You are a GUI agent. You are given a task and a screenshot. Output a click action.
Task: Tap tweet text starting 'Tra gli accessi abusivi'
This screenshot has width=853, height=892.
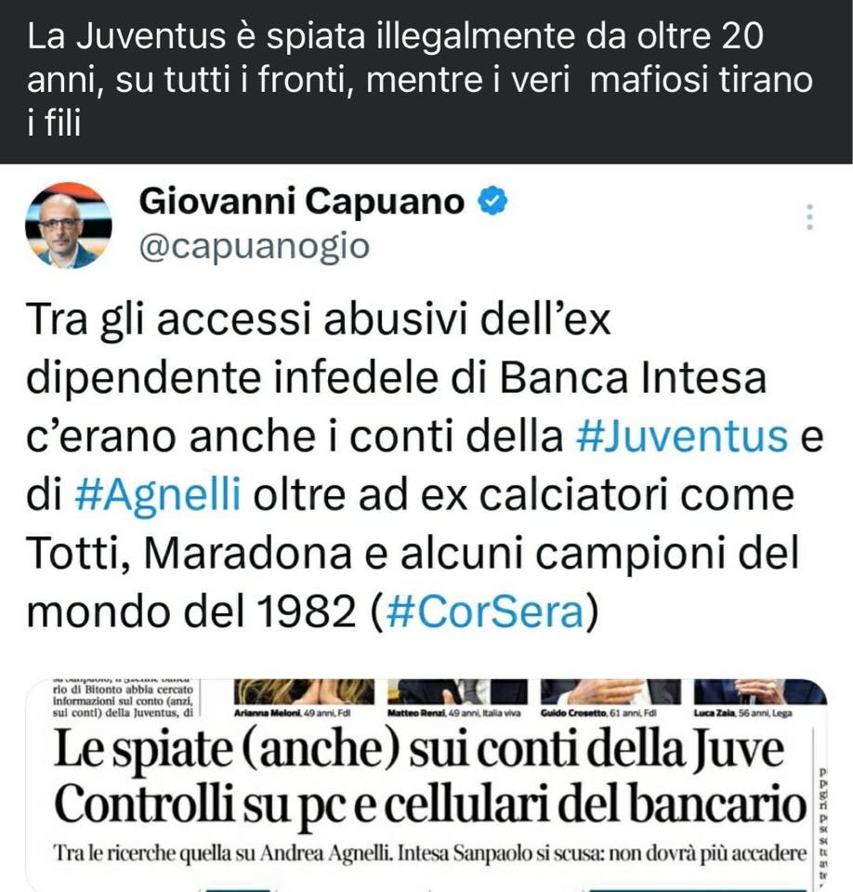click(425, 466)
